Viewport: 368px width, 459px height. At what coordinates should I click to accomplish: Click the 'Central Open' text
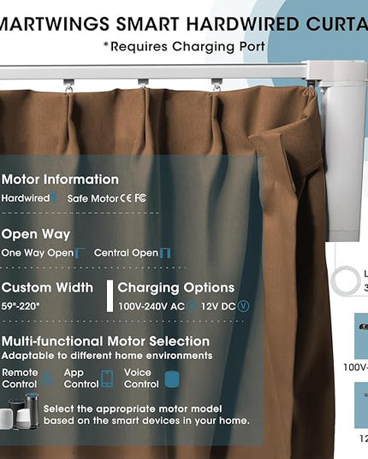pyautogui.click(x=126, y=253)
